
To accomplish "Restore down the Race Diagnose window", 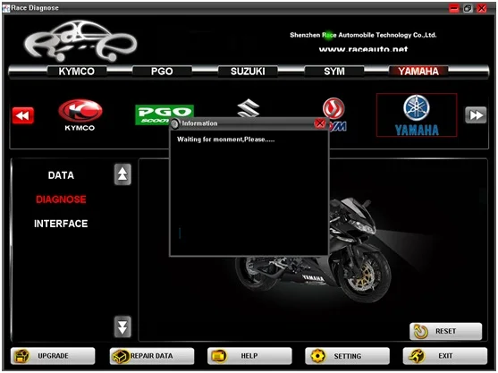I will [468, 8].
